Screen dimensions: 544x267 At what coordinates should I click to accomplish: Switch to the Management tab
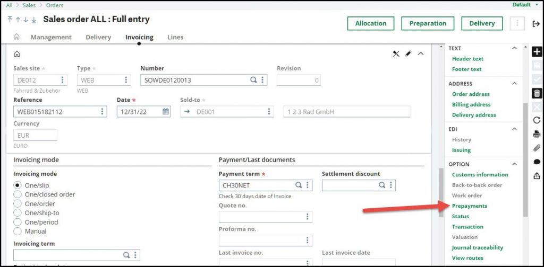(51, 37)
